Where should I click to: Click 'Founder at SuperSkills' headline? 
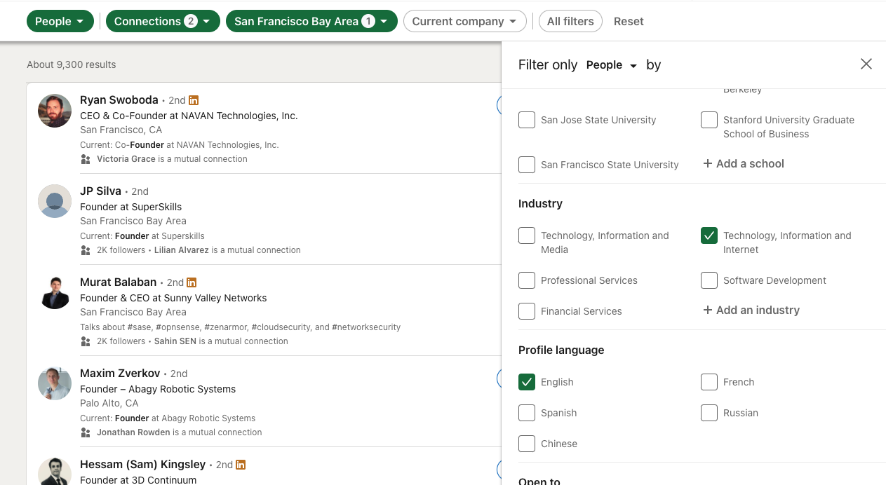pyautogui.click(x=130, y=207)
